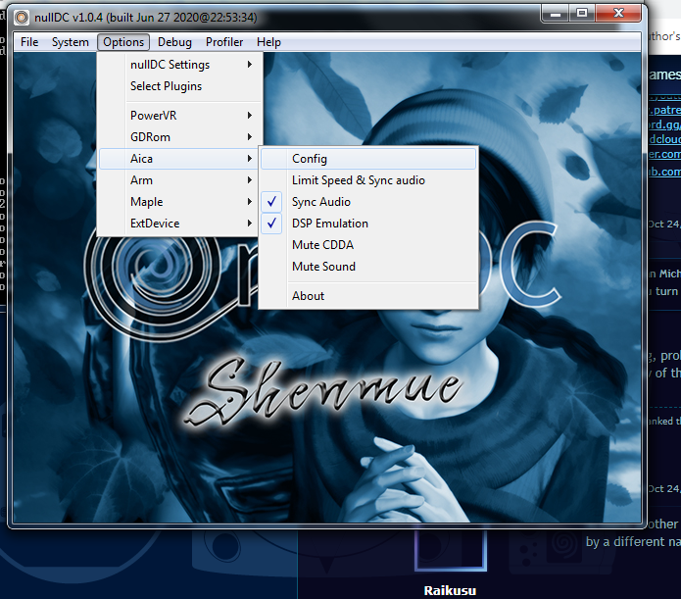Click the Raikusu username in background page
Viewport: 681px width, 599px height.
(x=450, y=590)
